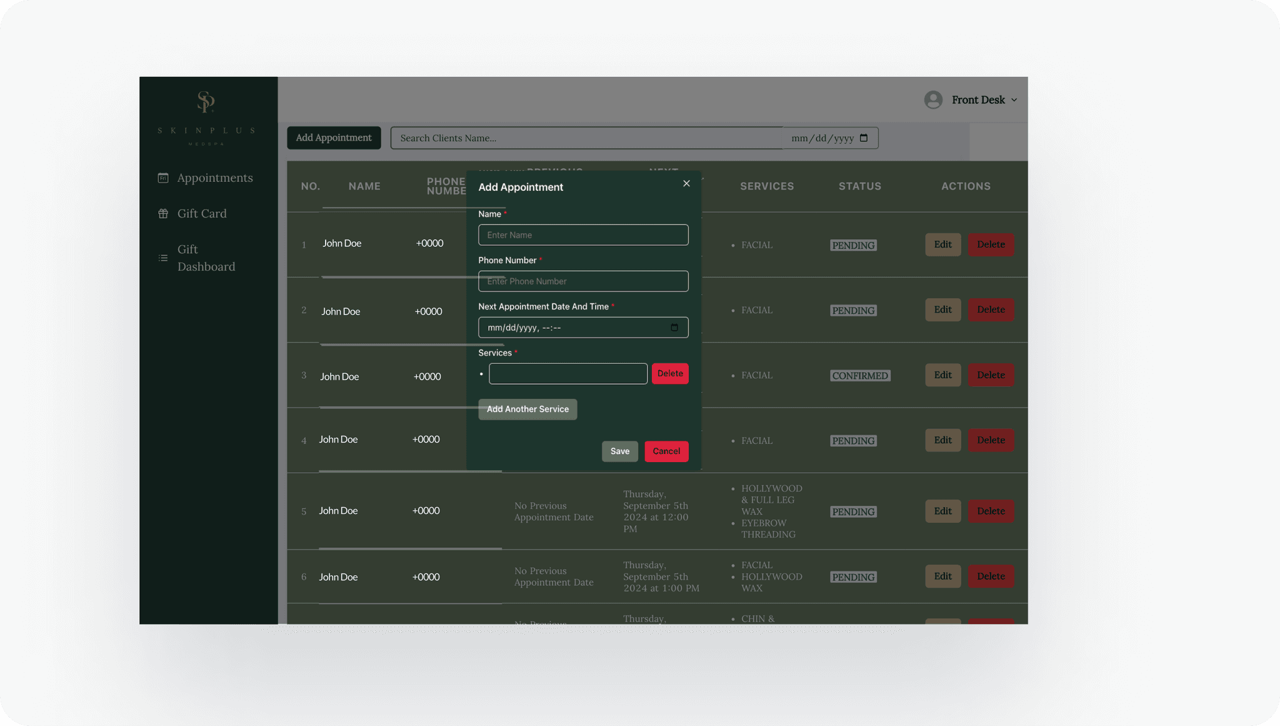This screenshot has height=726, width=1280.
Task: Delete appointment row 4
Action: pos(991,440)
